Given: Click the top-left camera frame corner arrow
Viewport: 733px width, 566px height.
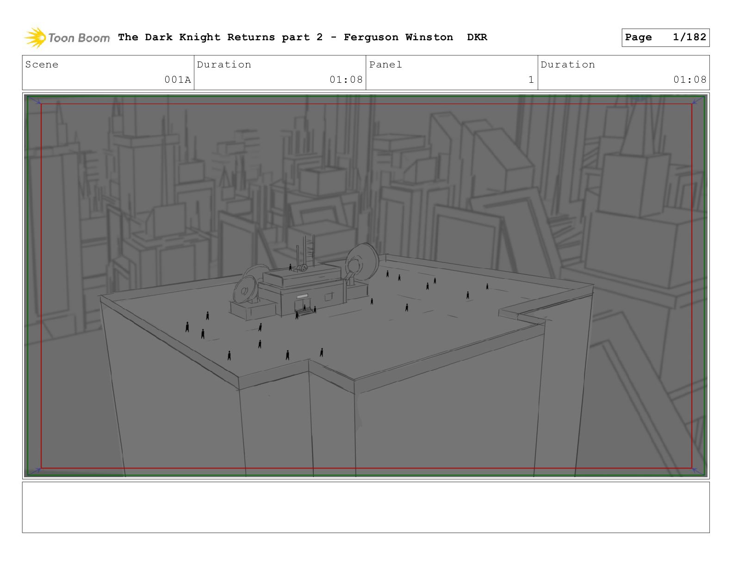Looking at the screenshot, I should 35,100.
